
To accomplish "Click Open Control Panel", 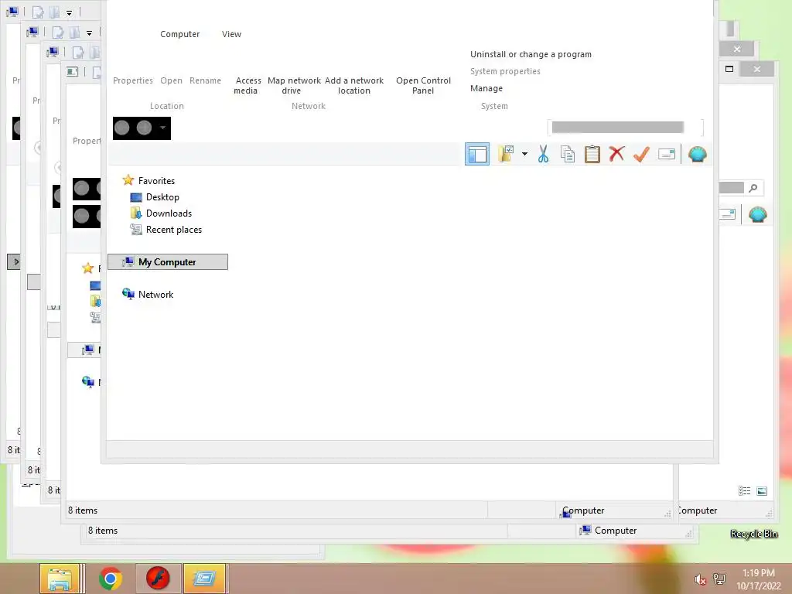I will (x=423, y=85).
